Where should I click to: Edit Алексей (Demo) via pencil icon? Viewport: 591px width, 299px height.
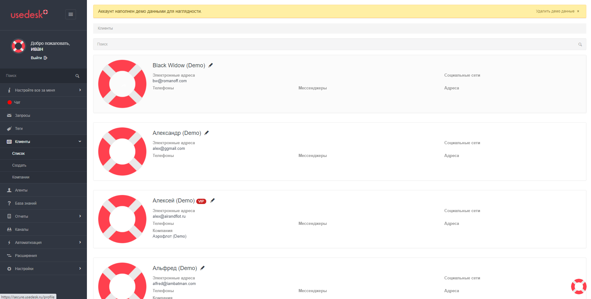click(212, 201)
